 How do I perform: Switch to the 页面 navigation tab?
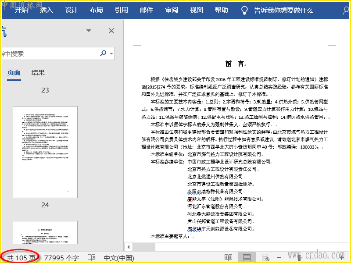tap(14, 73)
